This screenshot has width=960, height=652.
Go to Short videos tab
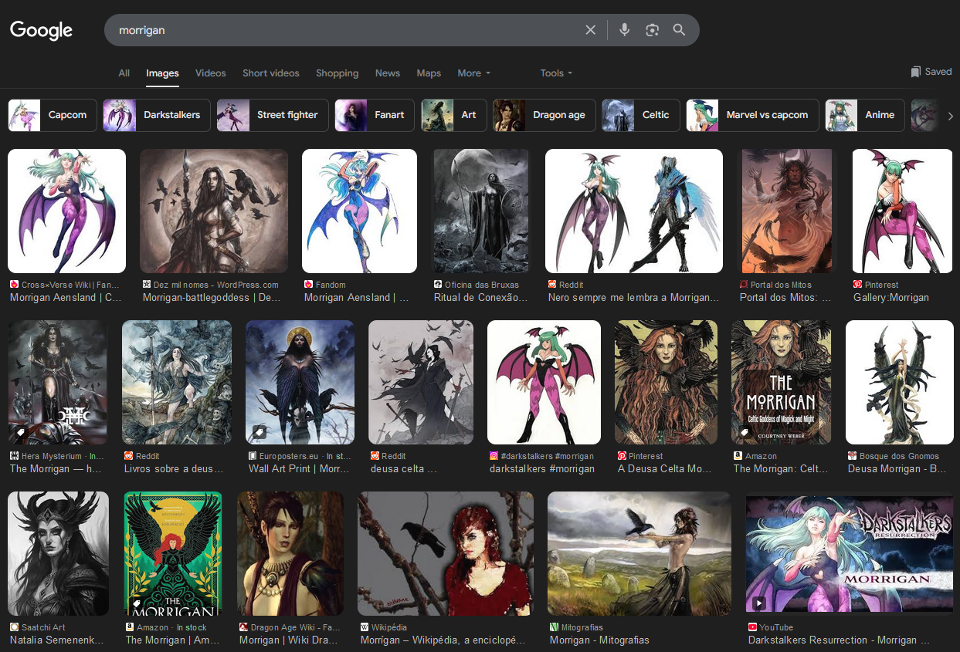pyautogui.click(x=271, y=73)
